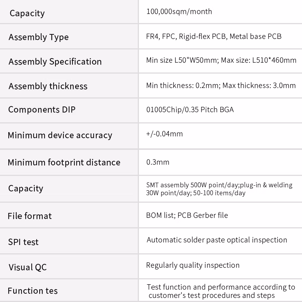
Task: Click the File format label
Action: [30, 216]
